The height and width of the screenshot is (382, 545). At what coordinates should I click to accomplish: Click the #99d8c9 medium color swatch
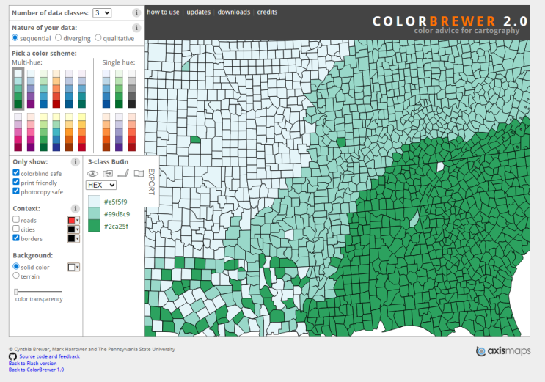pyautogui.click(x=94, y=214)
